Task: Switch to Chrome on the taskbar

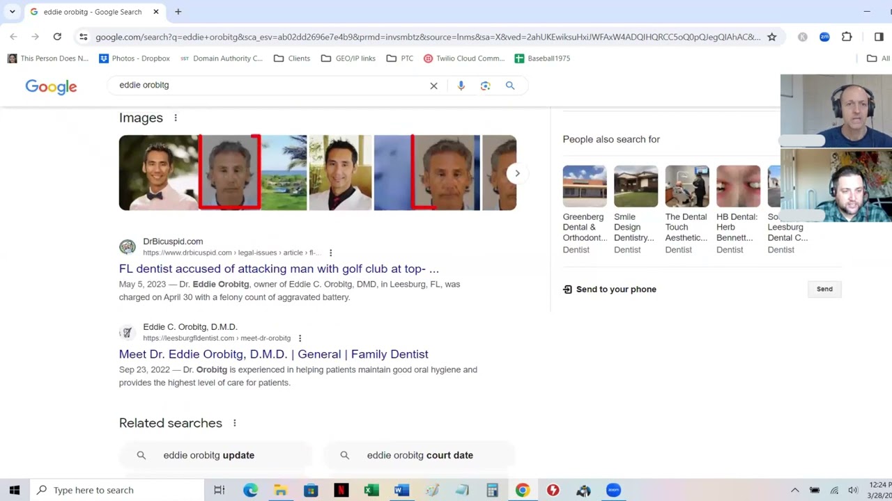Action: (x=523, y=490)
